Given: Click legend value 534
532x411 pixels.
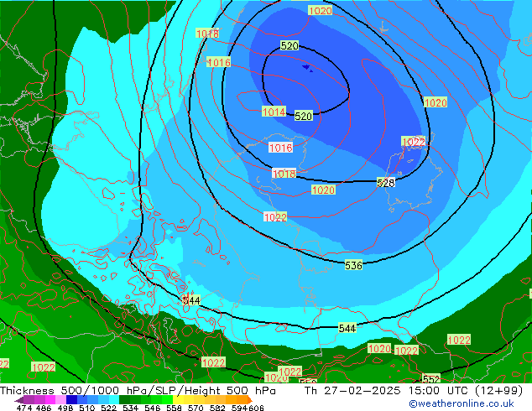Looking at the screenshot, I should 131,408.
